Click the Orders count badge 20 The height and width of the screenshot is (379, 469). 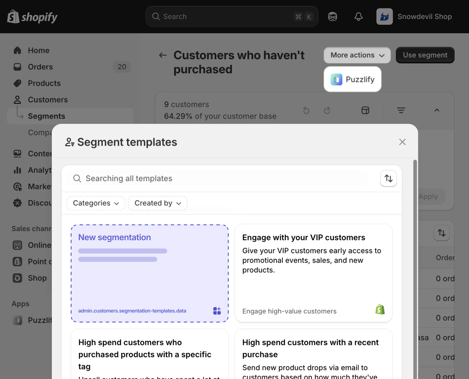(x=122, y=67)
